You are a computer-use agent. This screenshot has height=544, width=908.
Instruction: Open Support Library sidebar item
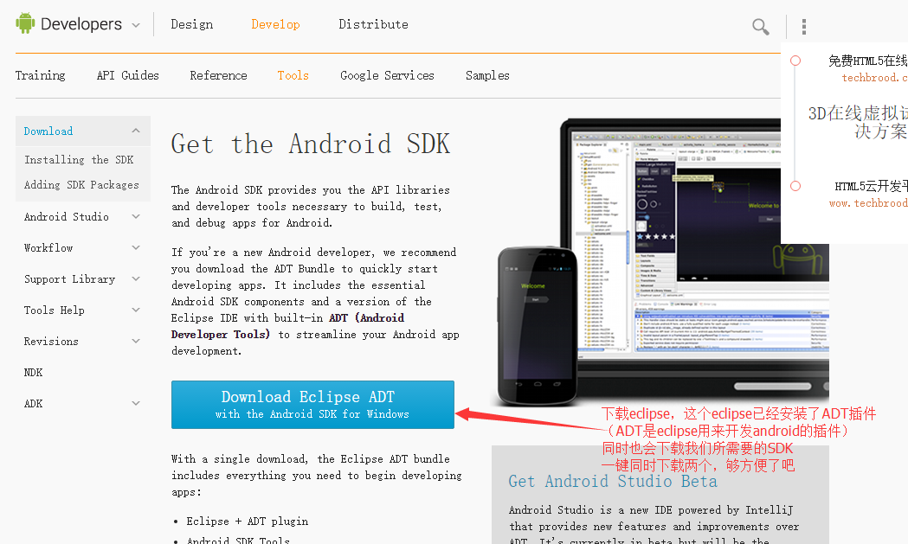[x=69, y=279]
